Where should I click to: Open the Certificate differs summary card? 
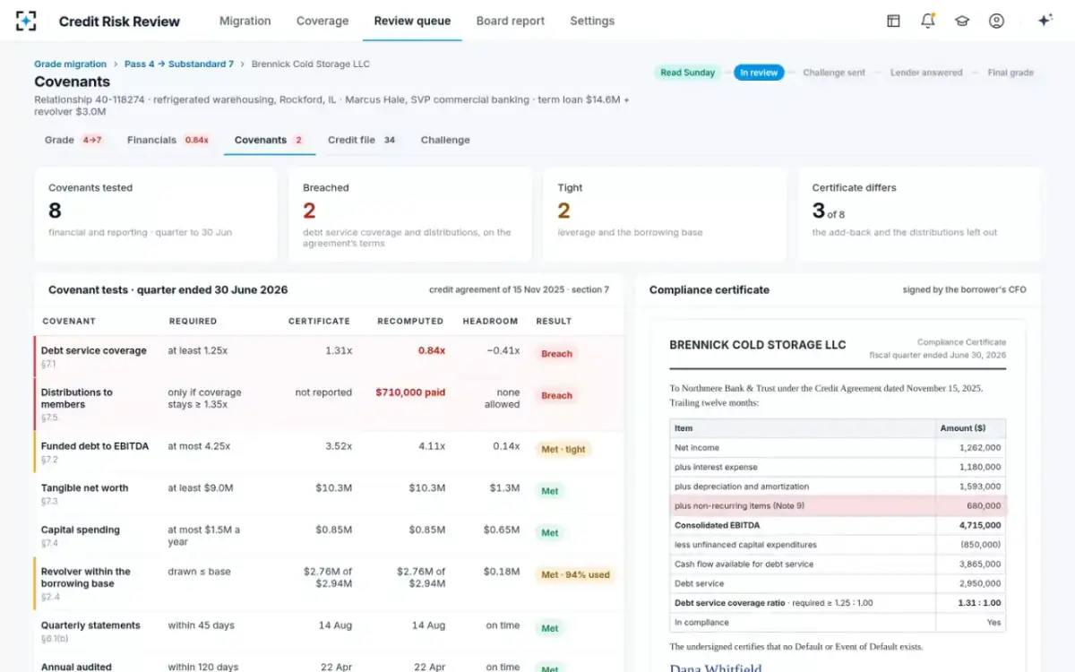(919, 214)
